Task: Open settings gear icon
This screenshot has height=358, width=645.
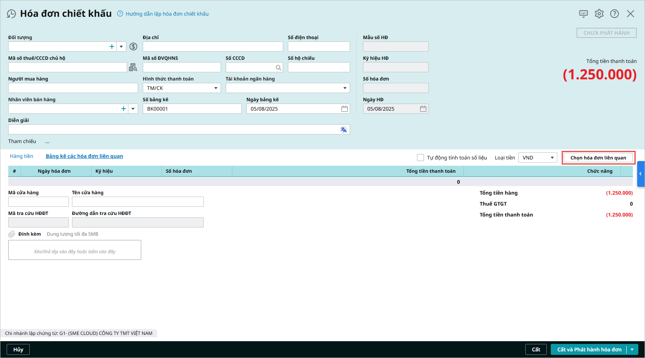Action: pyautogui.click(x=599, y=14)
